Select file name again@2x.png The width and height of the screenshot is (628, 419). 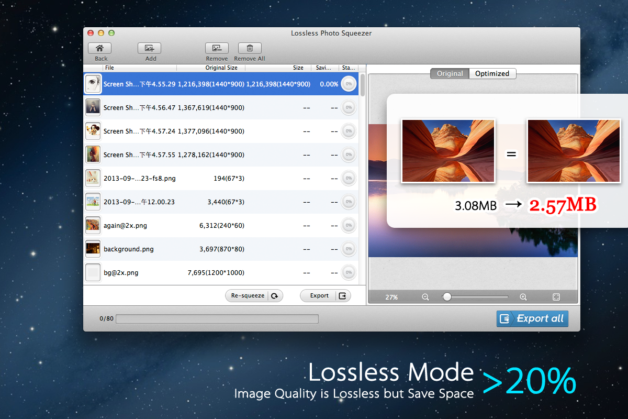[125, 226]
